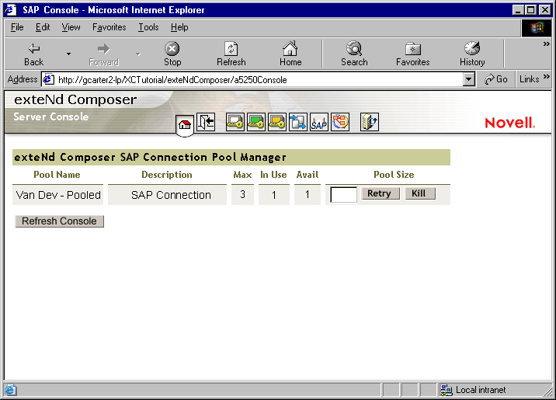Click the Description column header
The height and width of the screenshot is (400, 556).
[x=167, y=175]
